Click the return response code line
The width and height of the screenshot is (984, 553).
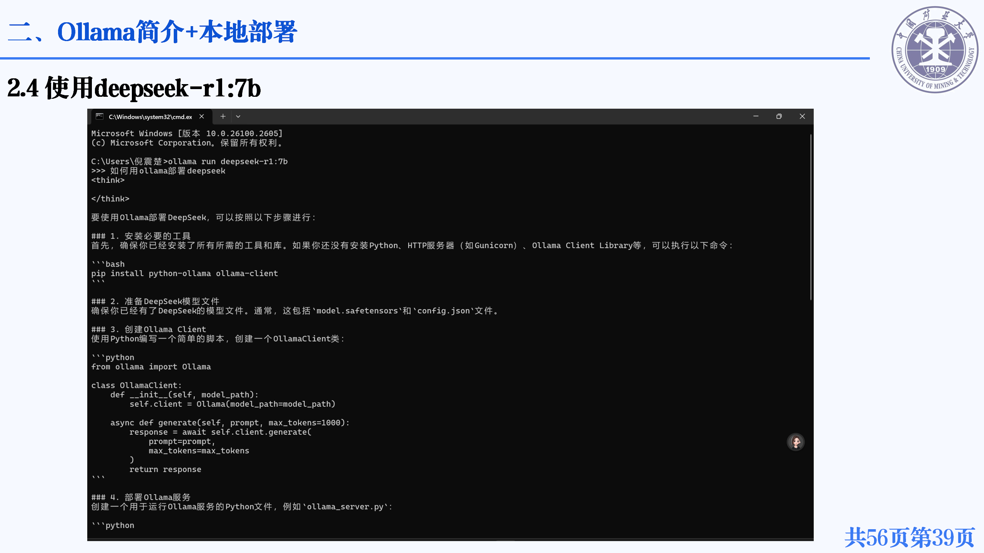[x=165, y=469]
